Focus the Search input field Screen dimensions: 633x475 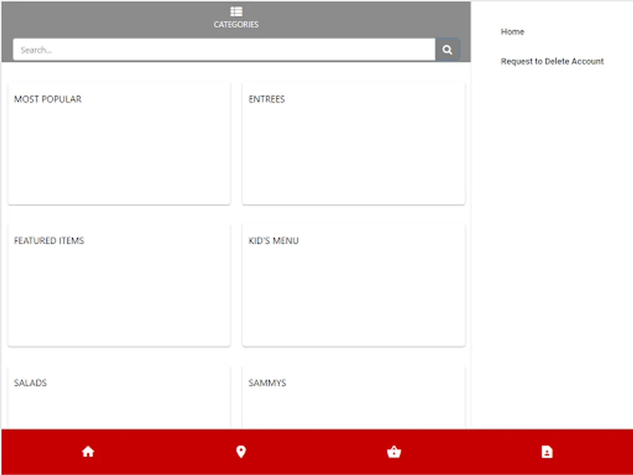pyautogui.click(x=224, y=50)
